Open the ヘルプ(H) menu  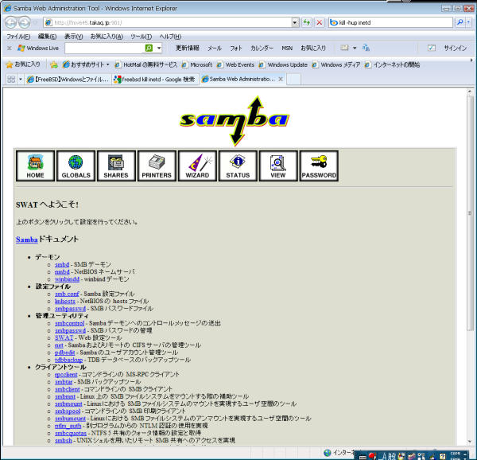[170, 37]
